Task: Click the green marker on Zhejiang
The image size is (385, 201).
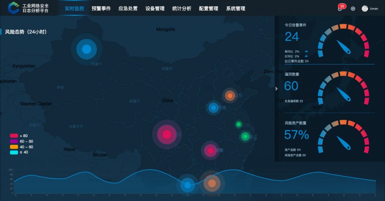Action: click(x=245, y=136)
